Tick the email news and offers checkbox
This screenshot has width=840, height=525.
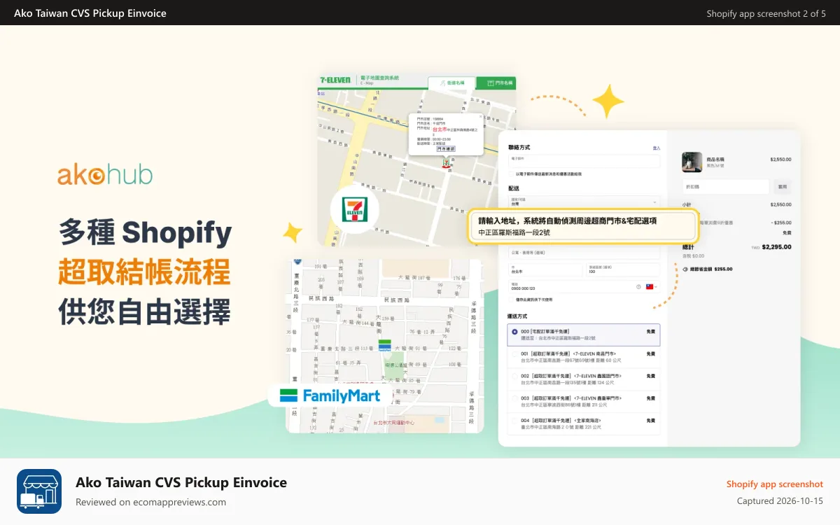click(x=511, y=174)
